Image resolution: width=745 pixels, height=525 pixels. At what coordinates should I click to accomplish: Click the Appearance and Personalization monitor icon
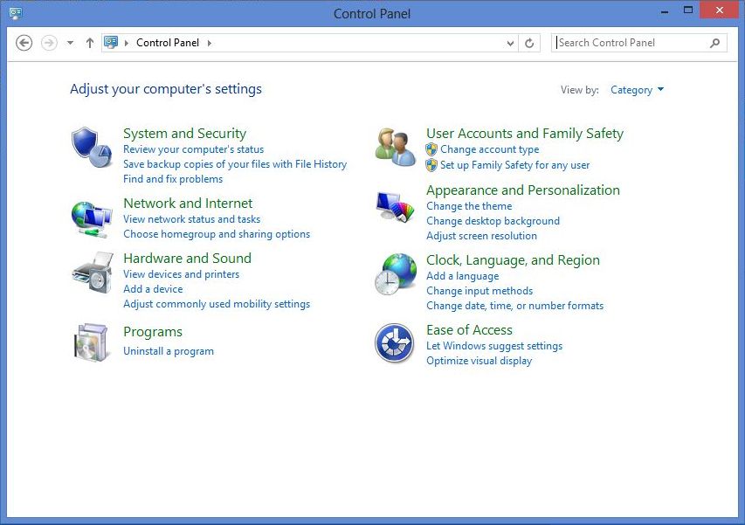395,207
